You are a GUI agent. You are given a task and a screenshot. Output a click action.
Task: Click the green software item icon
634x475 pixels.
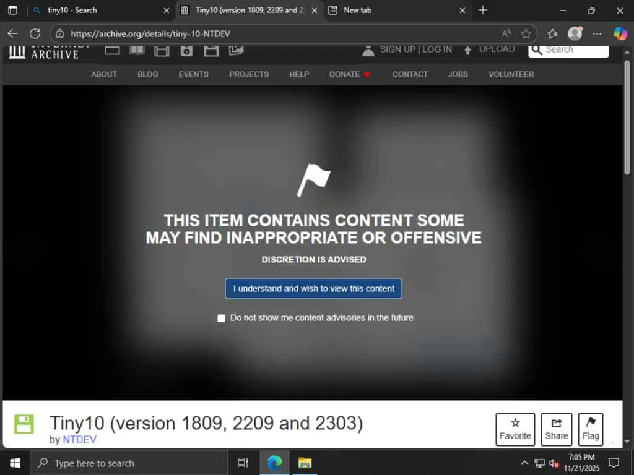pos(24,424)
